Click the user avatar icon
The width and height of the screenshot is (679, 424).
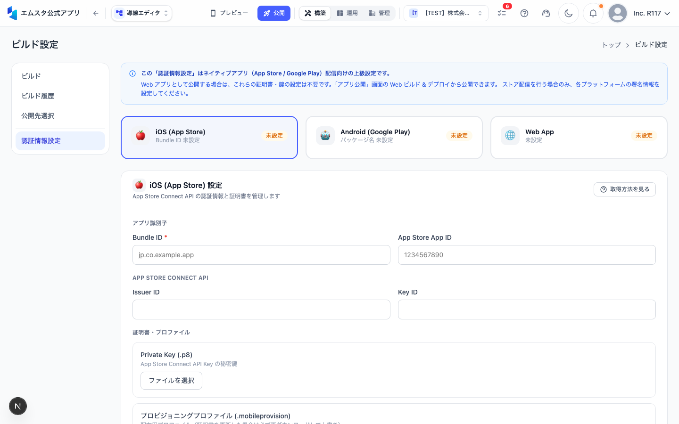pos(618,13)
